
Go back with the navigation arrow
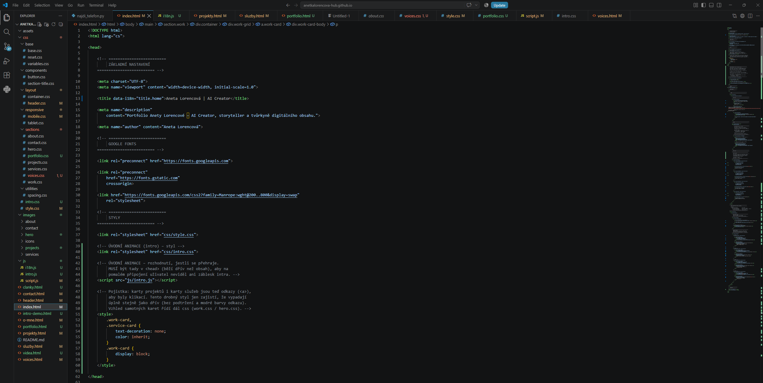click(288, 5)
